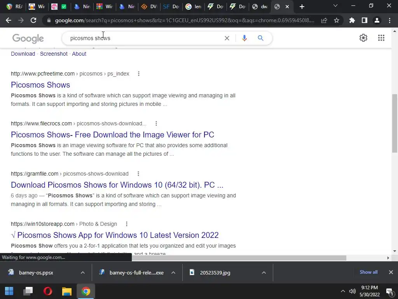
Task: Click the address bar URL
Action: point(185,20)
